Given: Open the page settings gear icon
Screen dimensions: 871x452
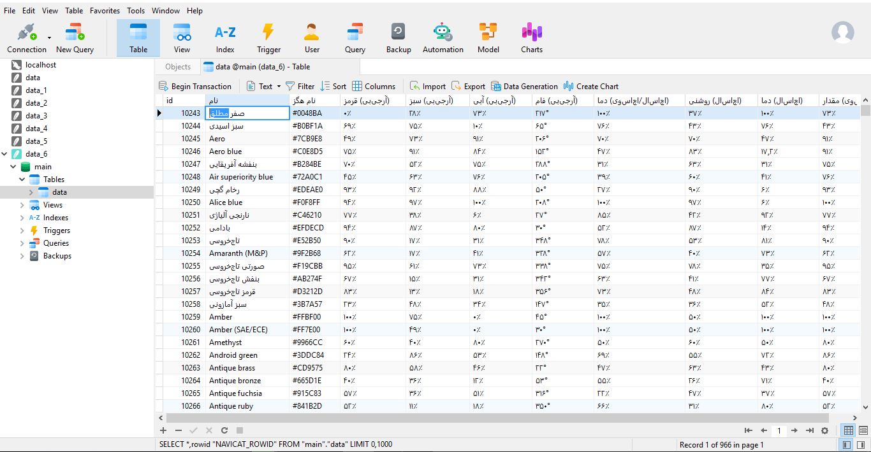Looking at the screenshot, I should pyautogui.click(x=824, y=430).
